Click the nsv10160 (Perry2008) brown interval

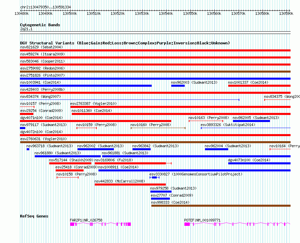click(158, 128)
